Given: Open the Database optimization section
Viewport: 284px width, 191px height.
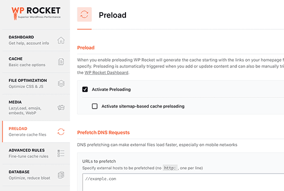Looking at the screenshot, I should [36, 175].
